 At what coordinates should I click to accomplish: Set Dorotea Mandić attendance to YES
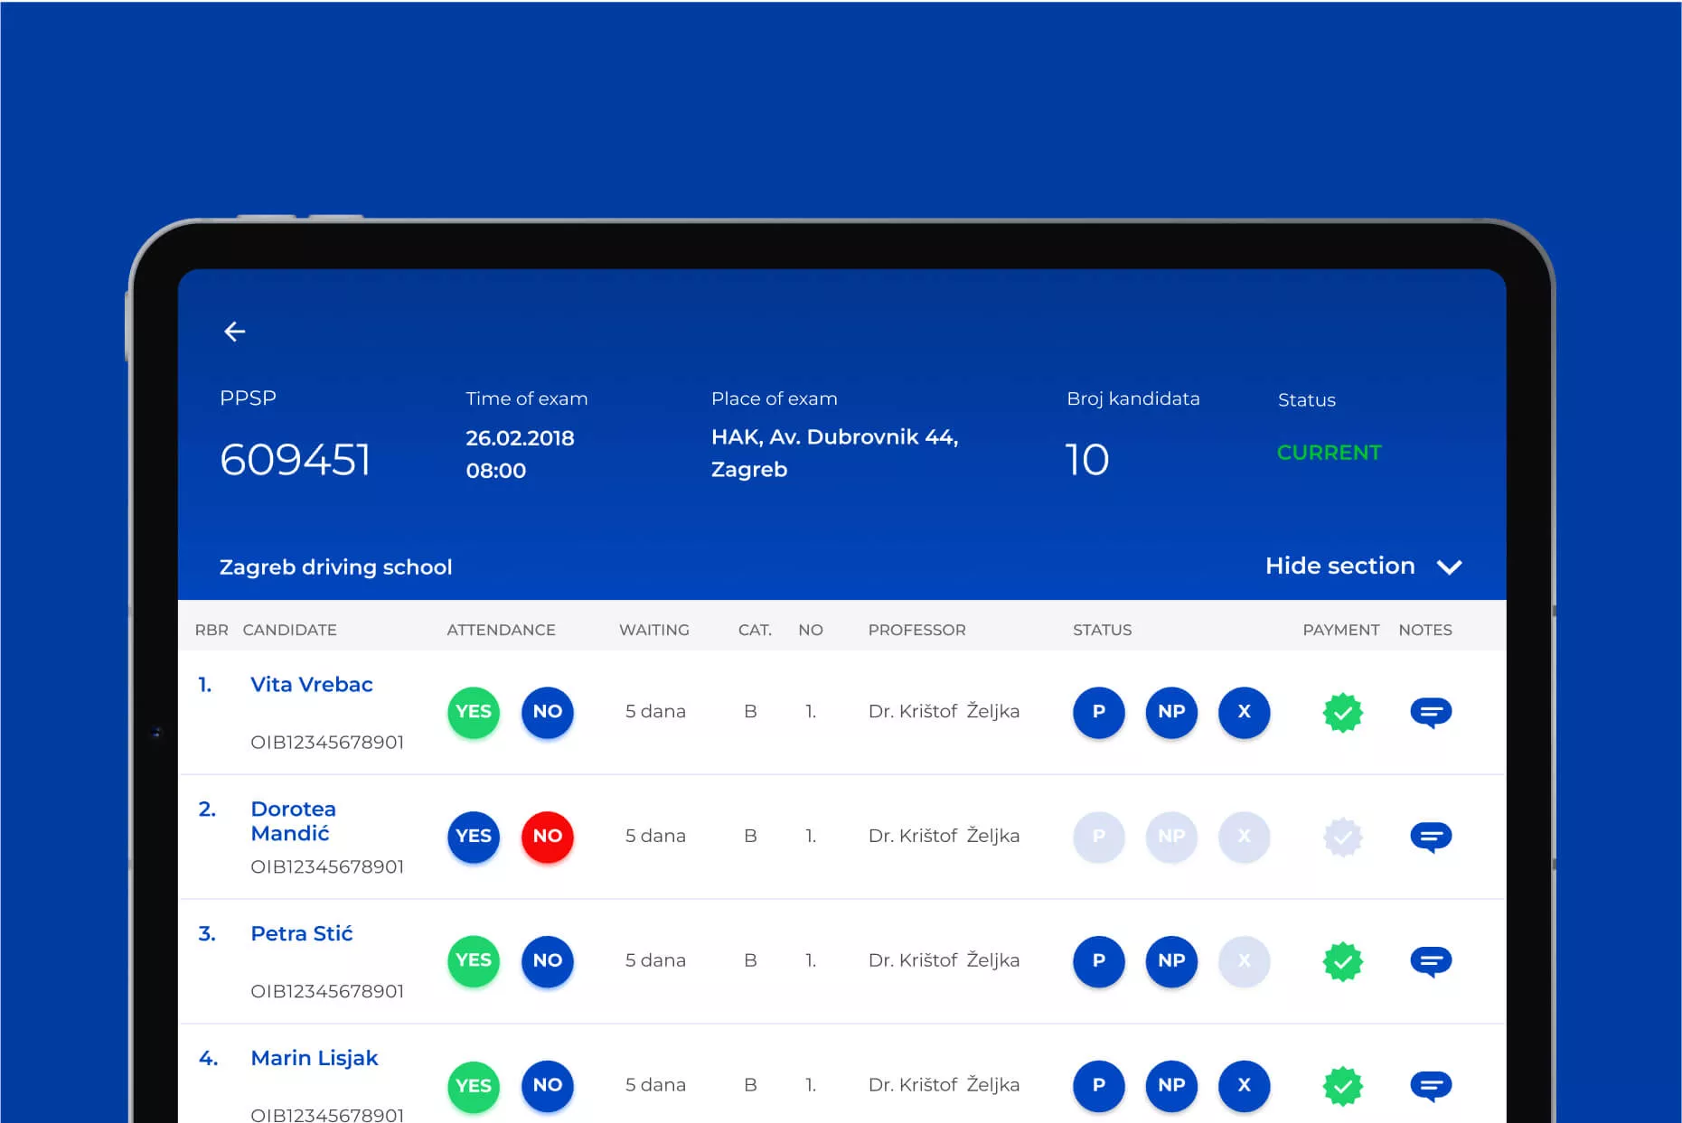pyautogui.click(x=473, y=837)
